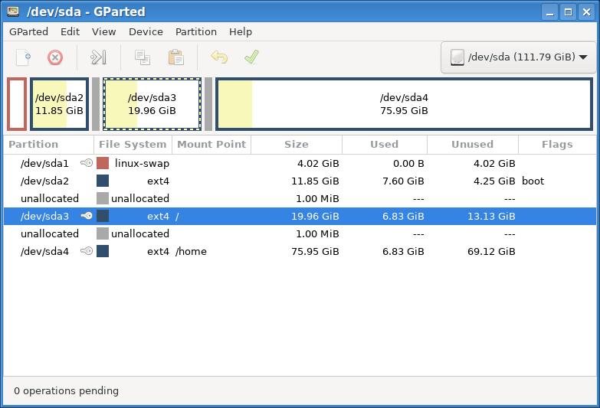Screen dimensions: 600x408
Task: Click the boot flag in /dev/sda2 row
Action: tap(533, 181)
